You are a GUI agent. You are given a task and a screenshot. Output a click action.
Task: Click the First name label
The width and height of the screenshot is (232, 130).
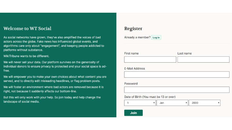131,53
